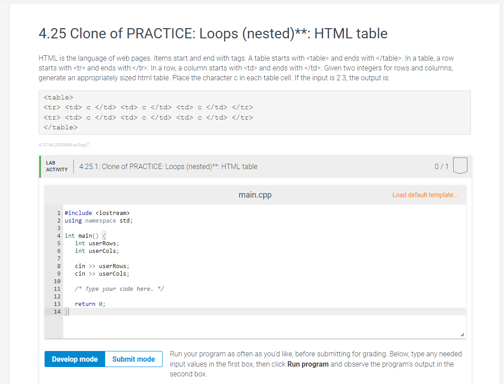The height and width of the screenshot is (384, 504).
Task: Switch to Develop mode
Action: (74, 359)
